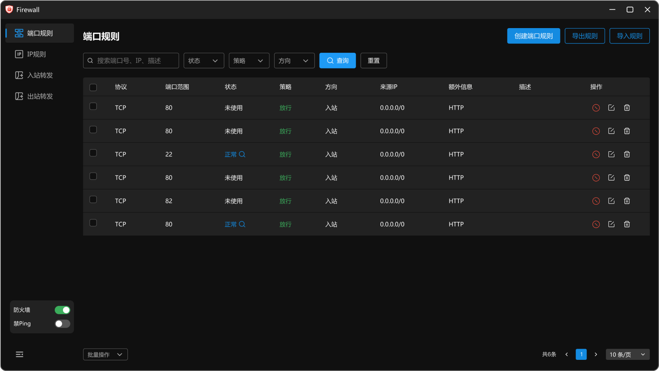Open the 批量操作 batch actions dropdown
This screenshot has height=371, width=659.
(105, 354)
